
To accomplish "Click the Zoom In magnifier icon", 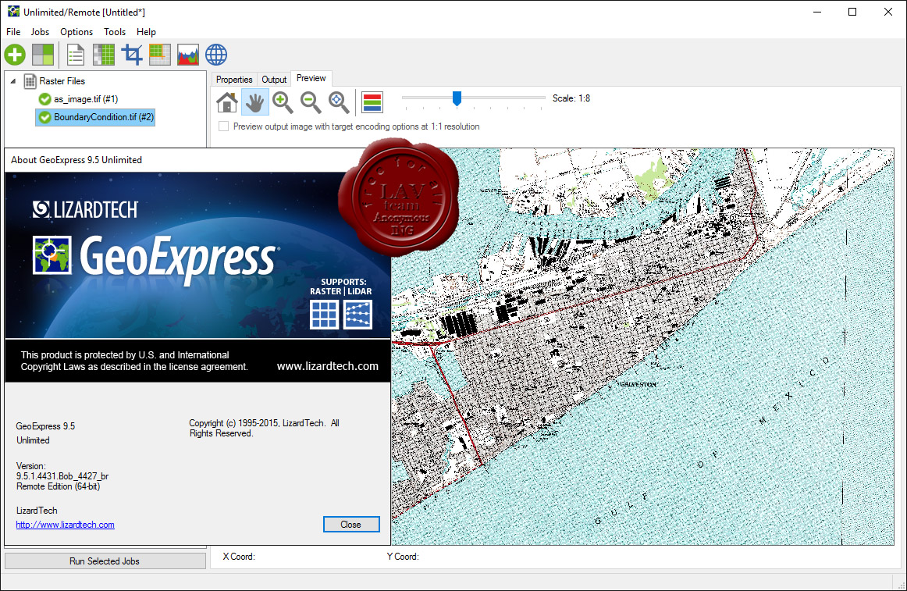I will 283,102.
